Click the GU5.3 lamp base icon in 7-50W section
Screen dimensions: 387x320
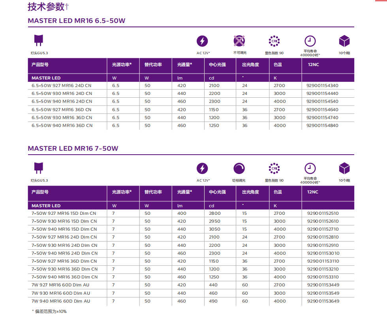[39, 168]
